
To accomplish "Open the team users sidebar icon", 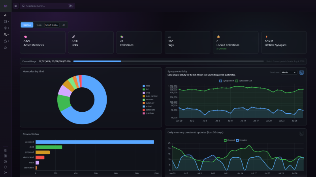I will tap(5, 35).
